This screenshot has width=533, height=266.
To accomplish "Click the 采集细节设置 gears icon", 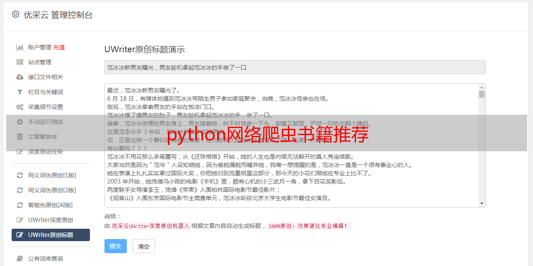I will click(19, 107).
